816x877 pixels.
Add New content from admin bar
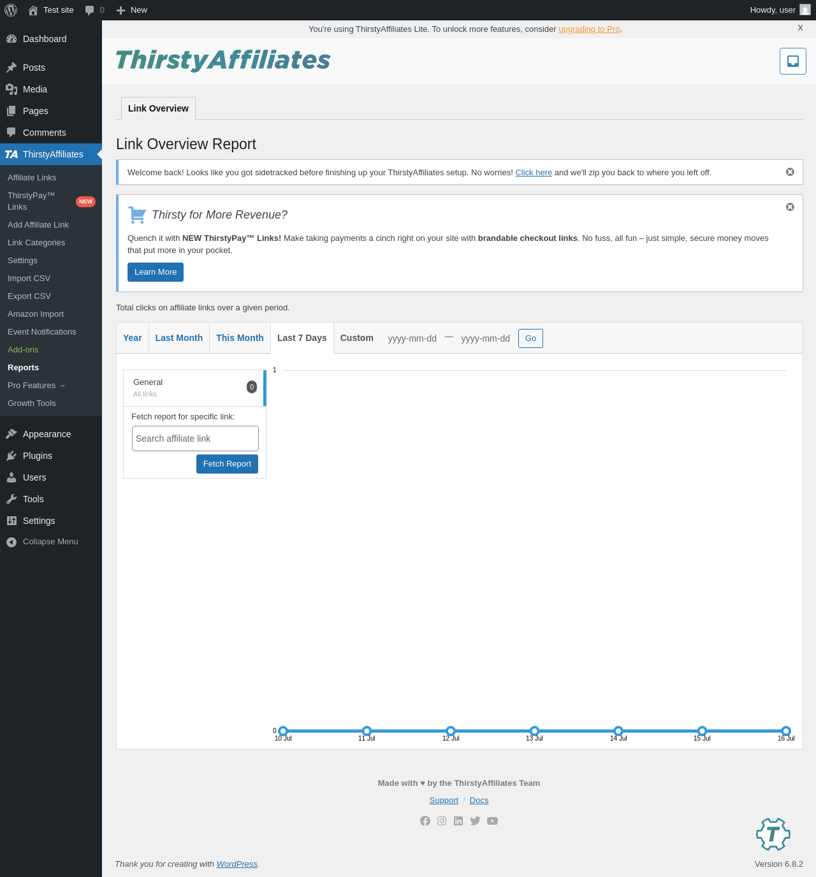click(132, 10)
